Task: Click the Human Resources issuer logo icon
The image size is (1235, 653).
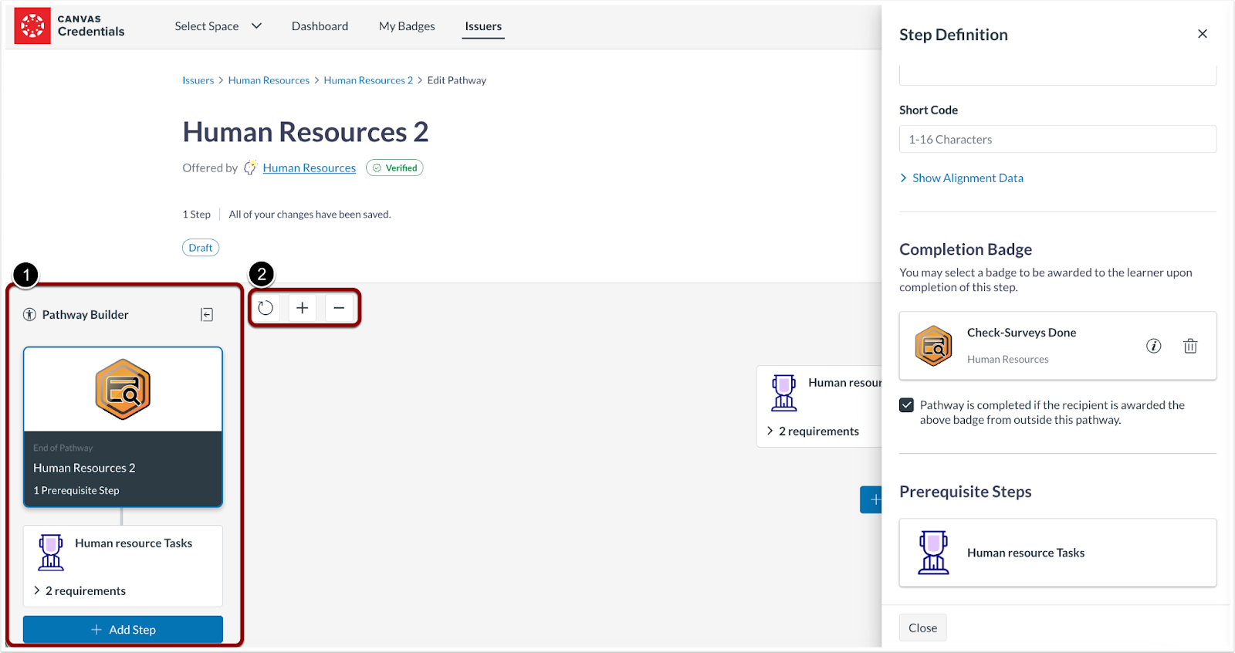Action: [251, 167]
